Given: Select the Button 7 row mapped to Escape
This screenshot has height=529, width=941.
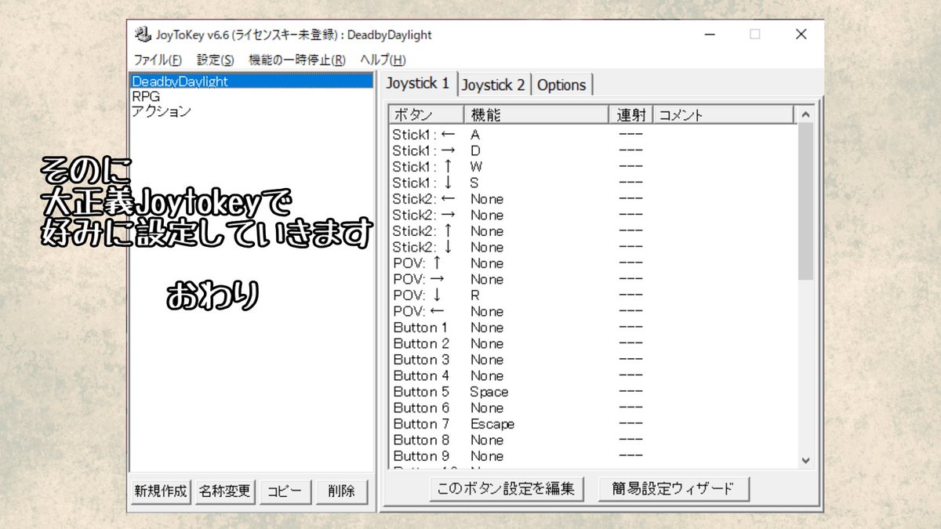Looking at the screenshot, I should pos(593,423).
